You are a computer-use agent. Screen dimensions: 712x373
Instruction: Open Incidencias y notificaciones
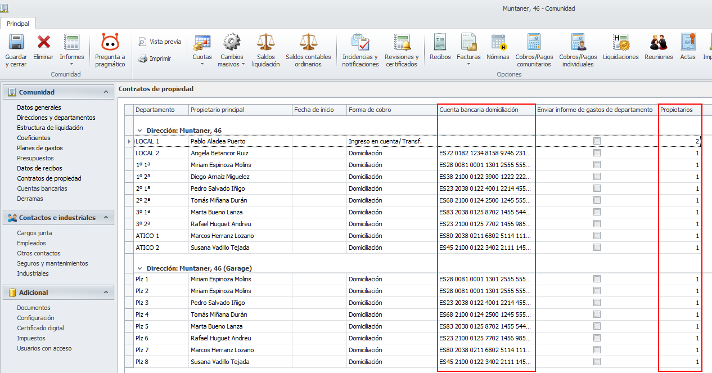click(x=360, y=43)
